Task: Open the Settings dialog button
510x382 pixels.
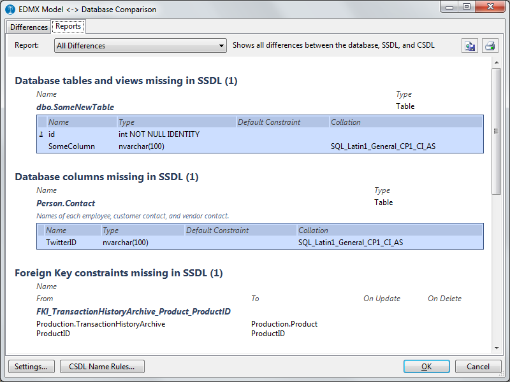Action: (31, 367)
